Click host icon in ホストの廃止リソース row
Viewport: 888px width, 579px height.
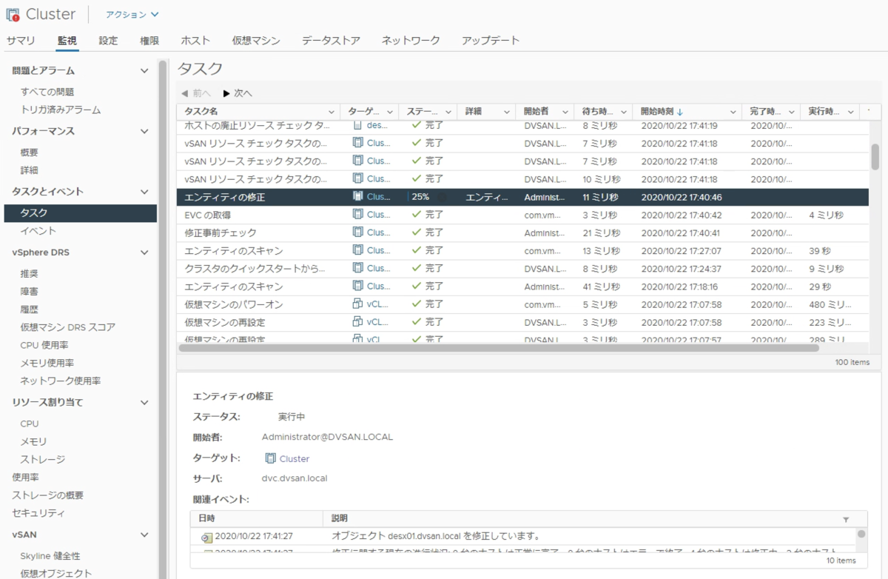[358, 125]
